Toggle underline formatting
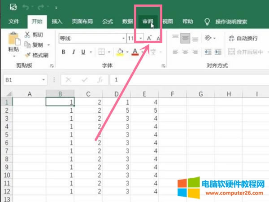The image size is (269, 202). point(83,52)
